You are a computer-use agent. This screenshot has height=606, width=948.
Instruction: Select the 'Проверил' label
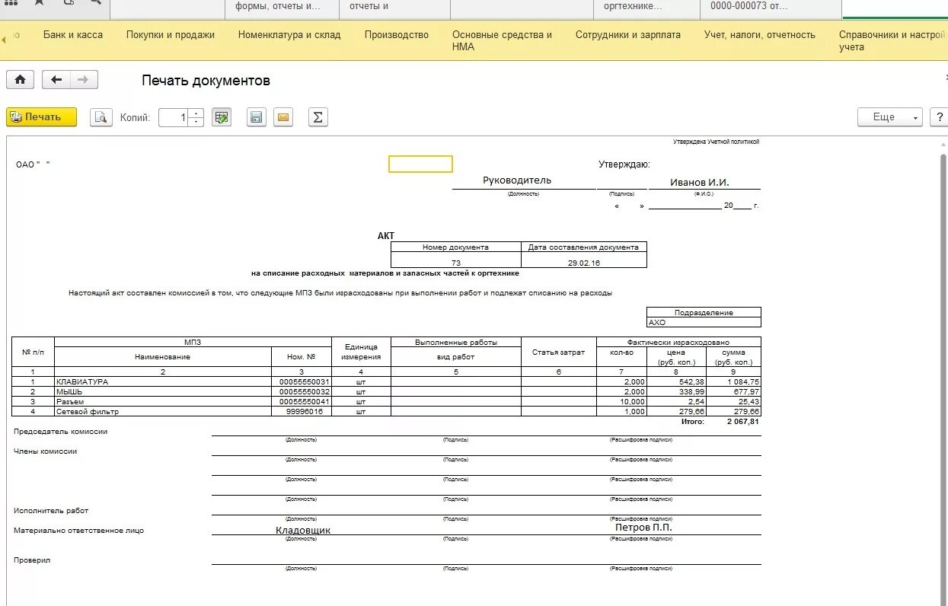[32, 560]
